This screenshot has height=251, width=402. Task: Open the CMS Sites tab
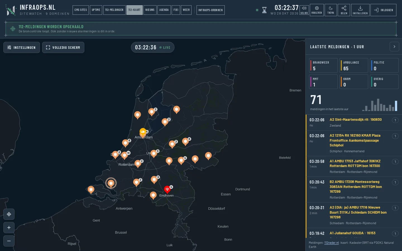point(81,10)
